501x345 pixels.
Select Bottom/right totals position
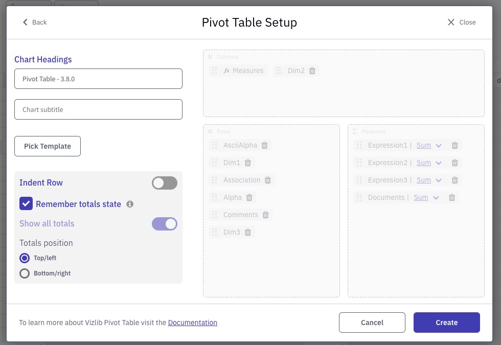click(x=25, y=273)
